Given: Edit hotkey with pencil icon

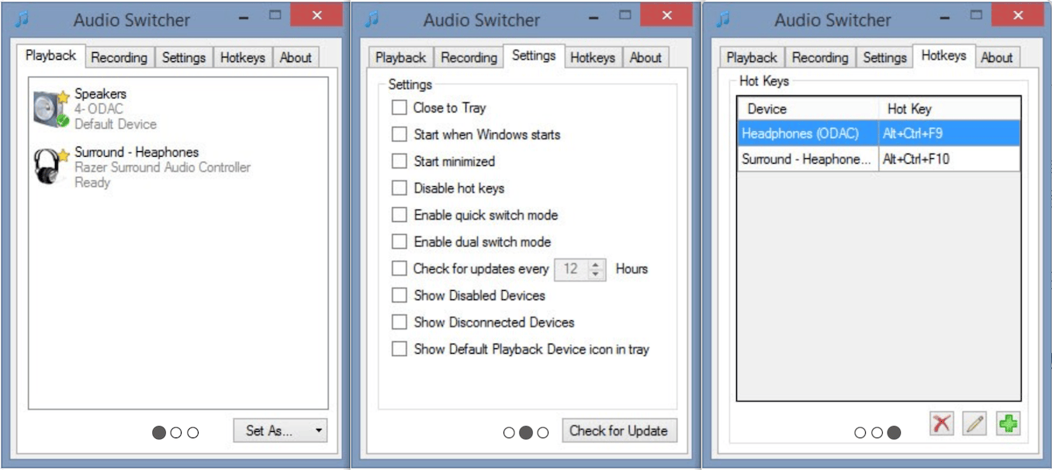Looking at the screenshot, I should (x=974, y=423).
